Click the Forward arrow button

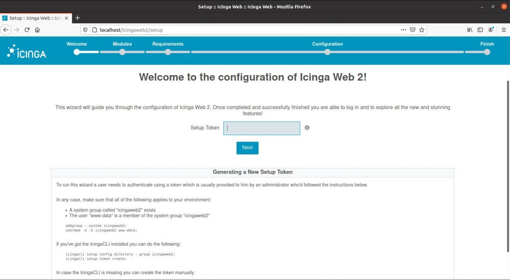tap(16, 30)
